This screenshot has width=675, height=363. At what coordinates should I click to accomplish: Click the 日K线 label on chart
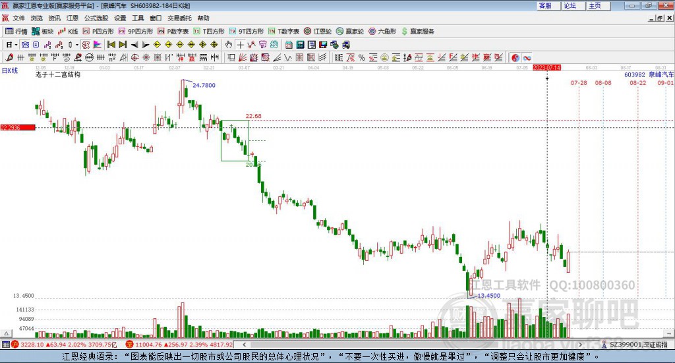(x=10, y=71)
